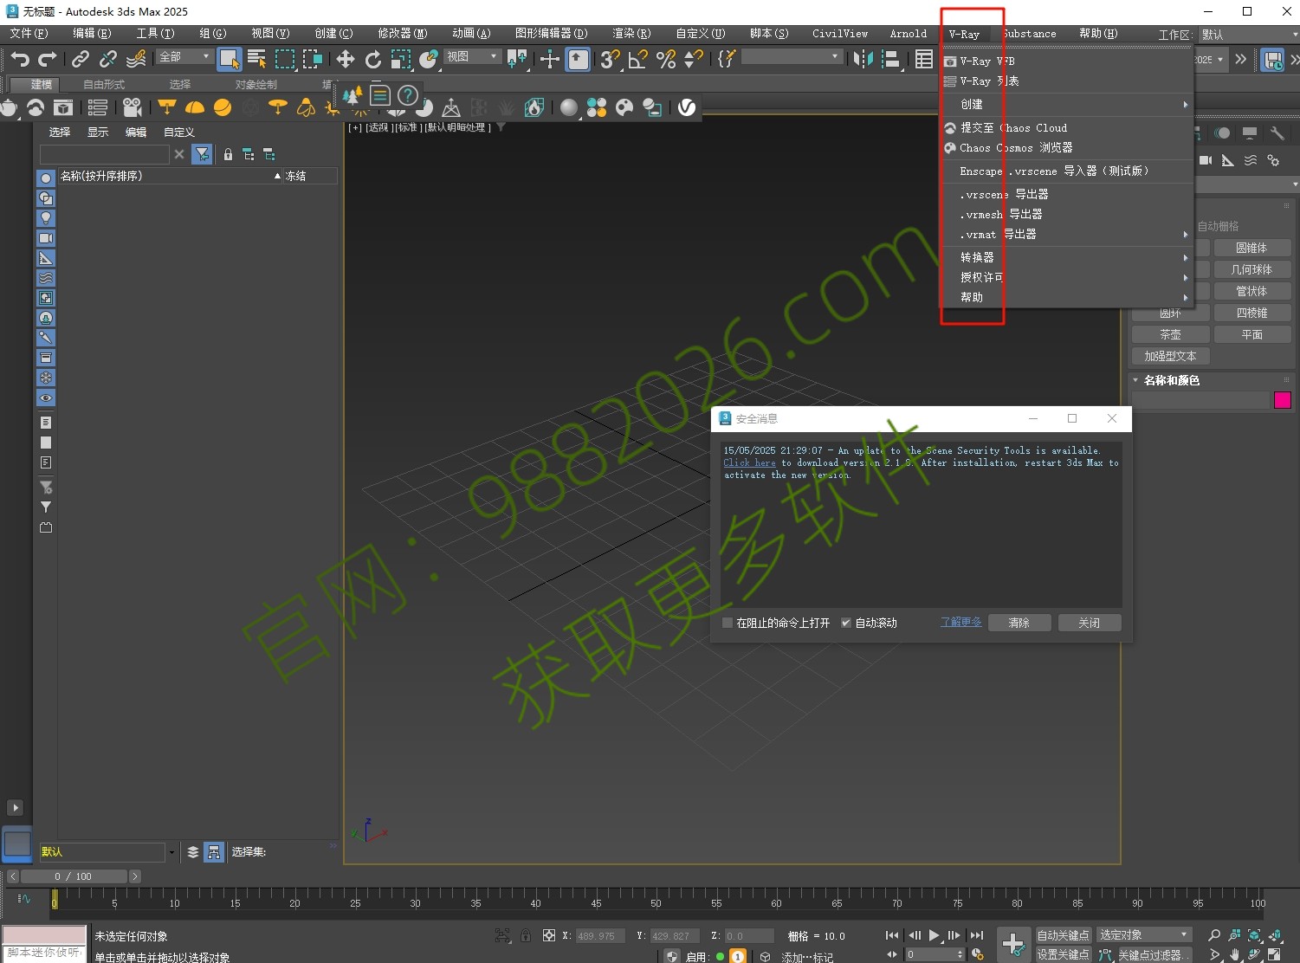The image size is (1300, 963).
Task: Toggle the 设置关键点 set key mode
Action: tap(1063, 954)
